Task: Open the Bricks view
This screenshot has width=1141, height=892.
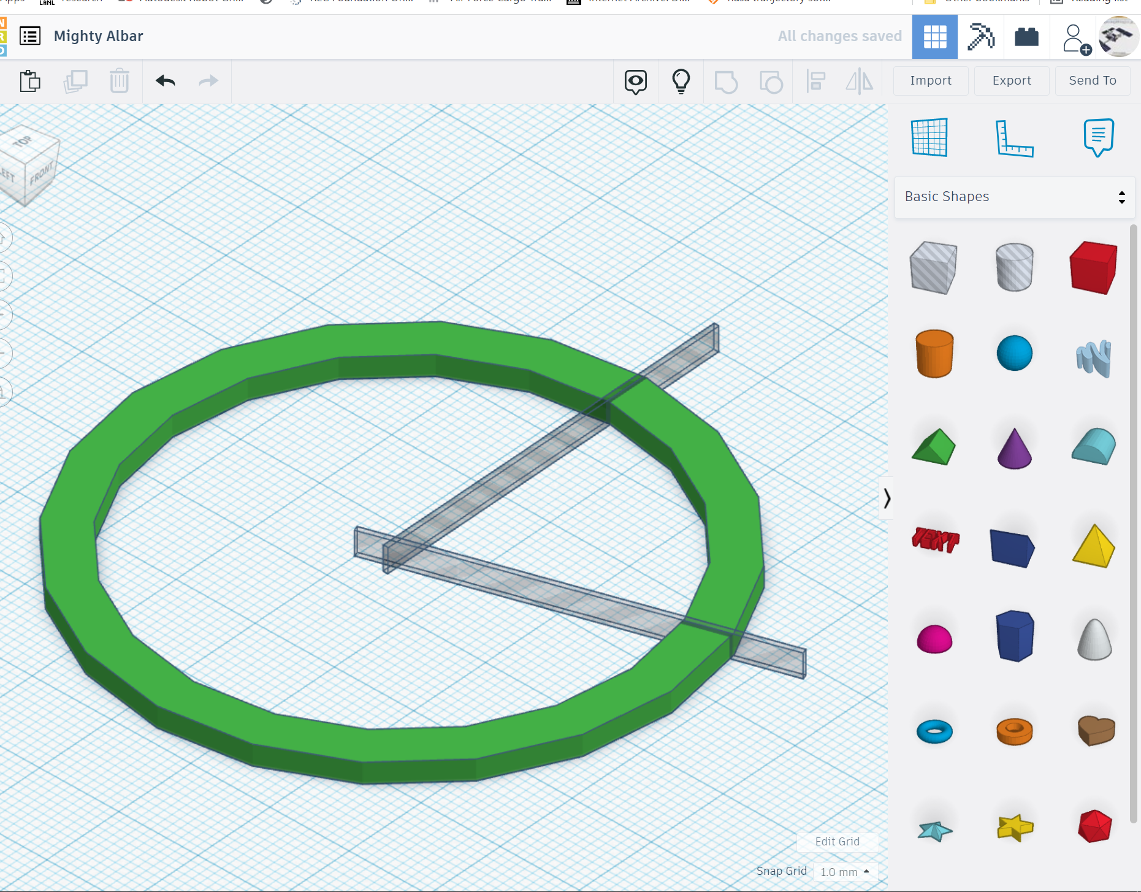Action: [1026, 37]
